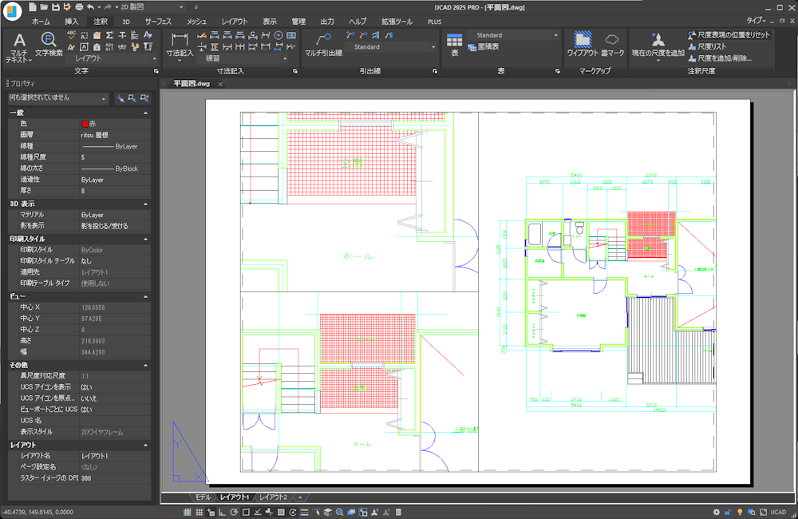Select the multileader (マルチ引出線) tool

(324, 44)
